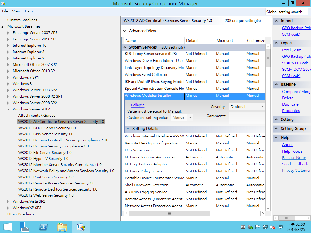Viewport: 311px width, 233px height.
Task: Open the Windows Start button
Action: (8, 227)
